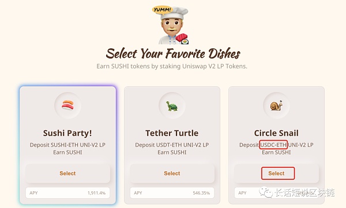346x208 pixels.
Task: Click the sushi icon on Sushi Party card
Action: pyautogui.click(x=67, y=105)
